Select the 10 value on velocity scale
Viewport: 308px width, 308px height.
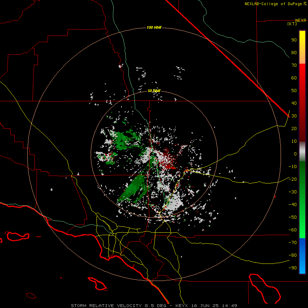tap(294, 141)
